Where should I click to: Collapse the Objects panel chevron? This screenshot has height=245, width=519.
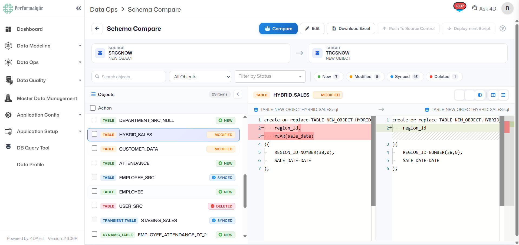tap(238, 94)
